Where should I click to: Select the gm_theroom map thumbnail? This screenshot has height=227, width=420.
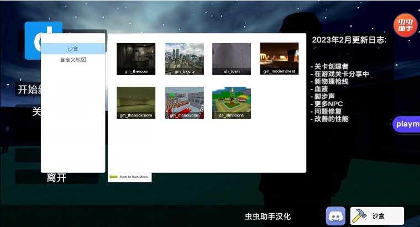click(136, 59)
